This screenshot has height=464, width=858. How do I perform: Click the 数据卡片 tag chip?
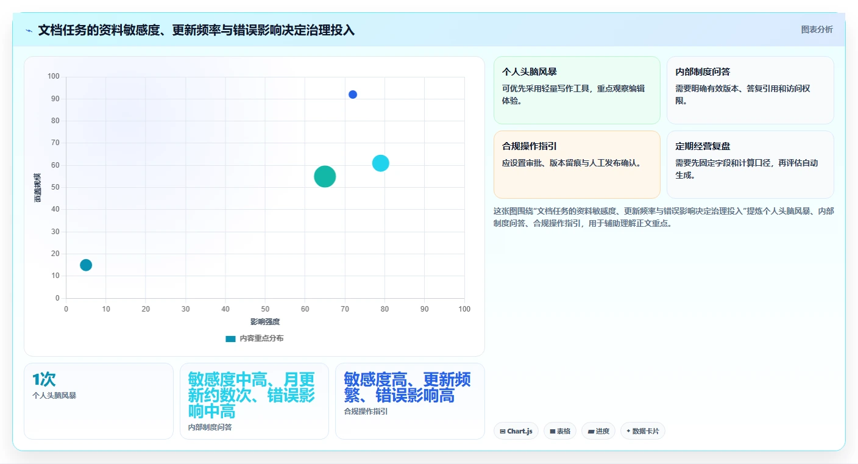(643, 431)
